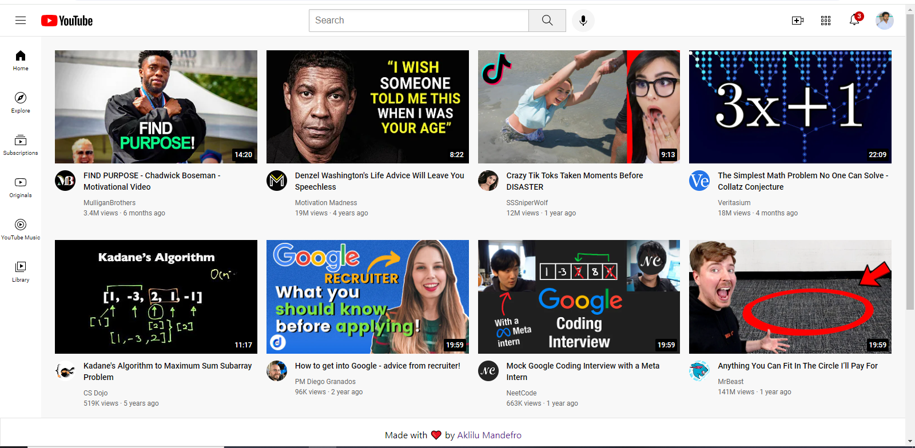This screenshot has height=448, width=915.
Task: Open the user account avatar
Action: (x=885, y=21)
